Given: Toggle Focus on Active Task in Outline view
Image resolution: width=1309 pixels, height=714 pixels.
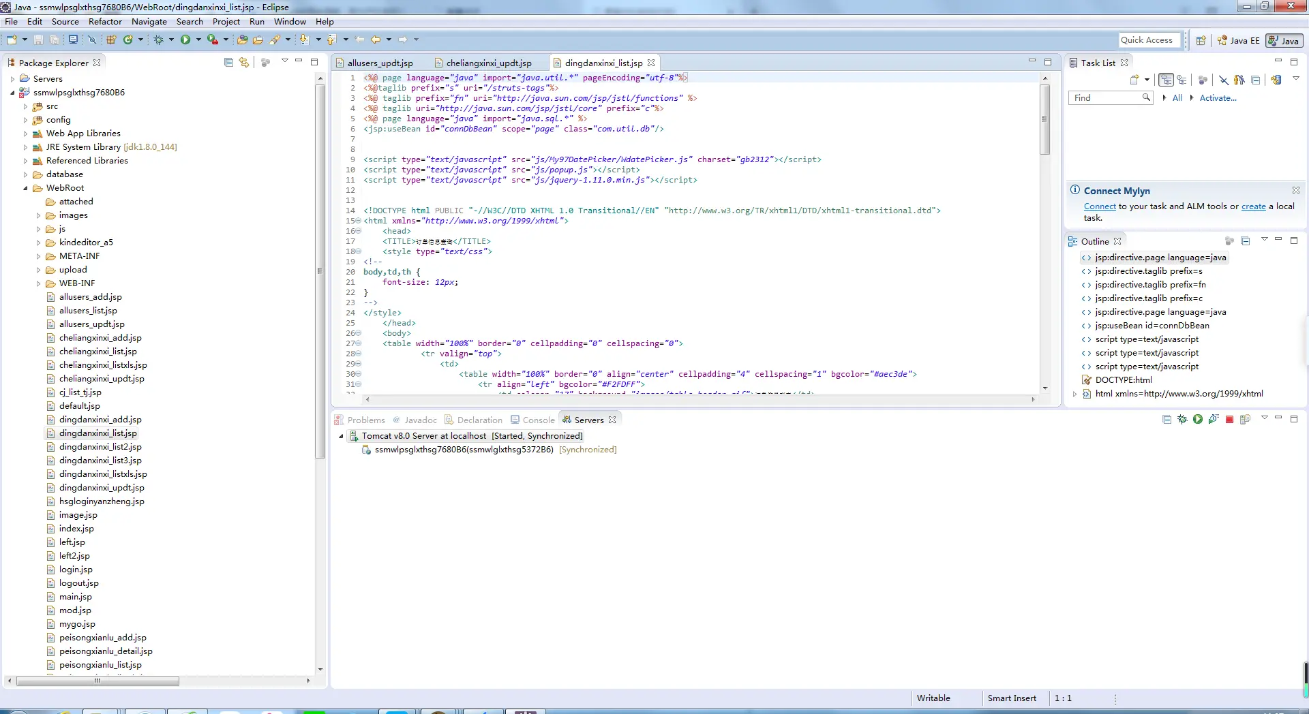Looking at the screenshot, I should 1229,241.
